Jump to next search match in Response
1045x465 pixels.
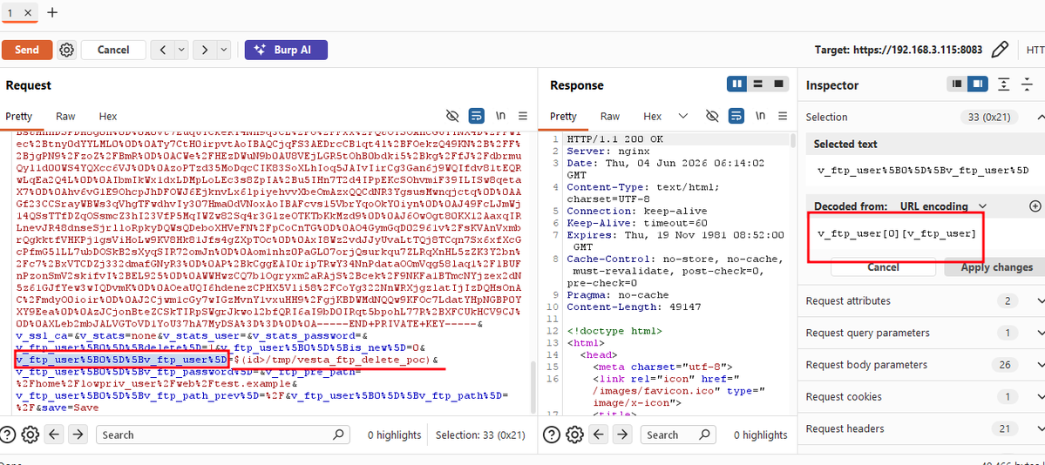[x=622, y=435]
